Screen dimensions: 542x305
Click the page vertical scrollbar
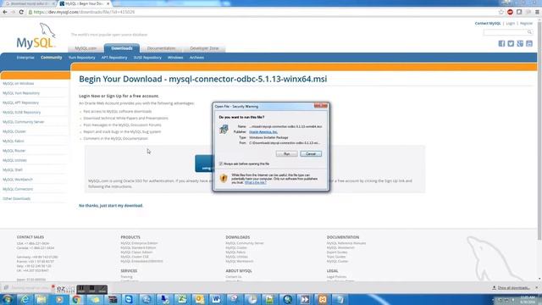[539, 131]
